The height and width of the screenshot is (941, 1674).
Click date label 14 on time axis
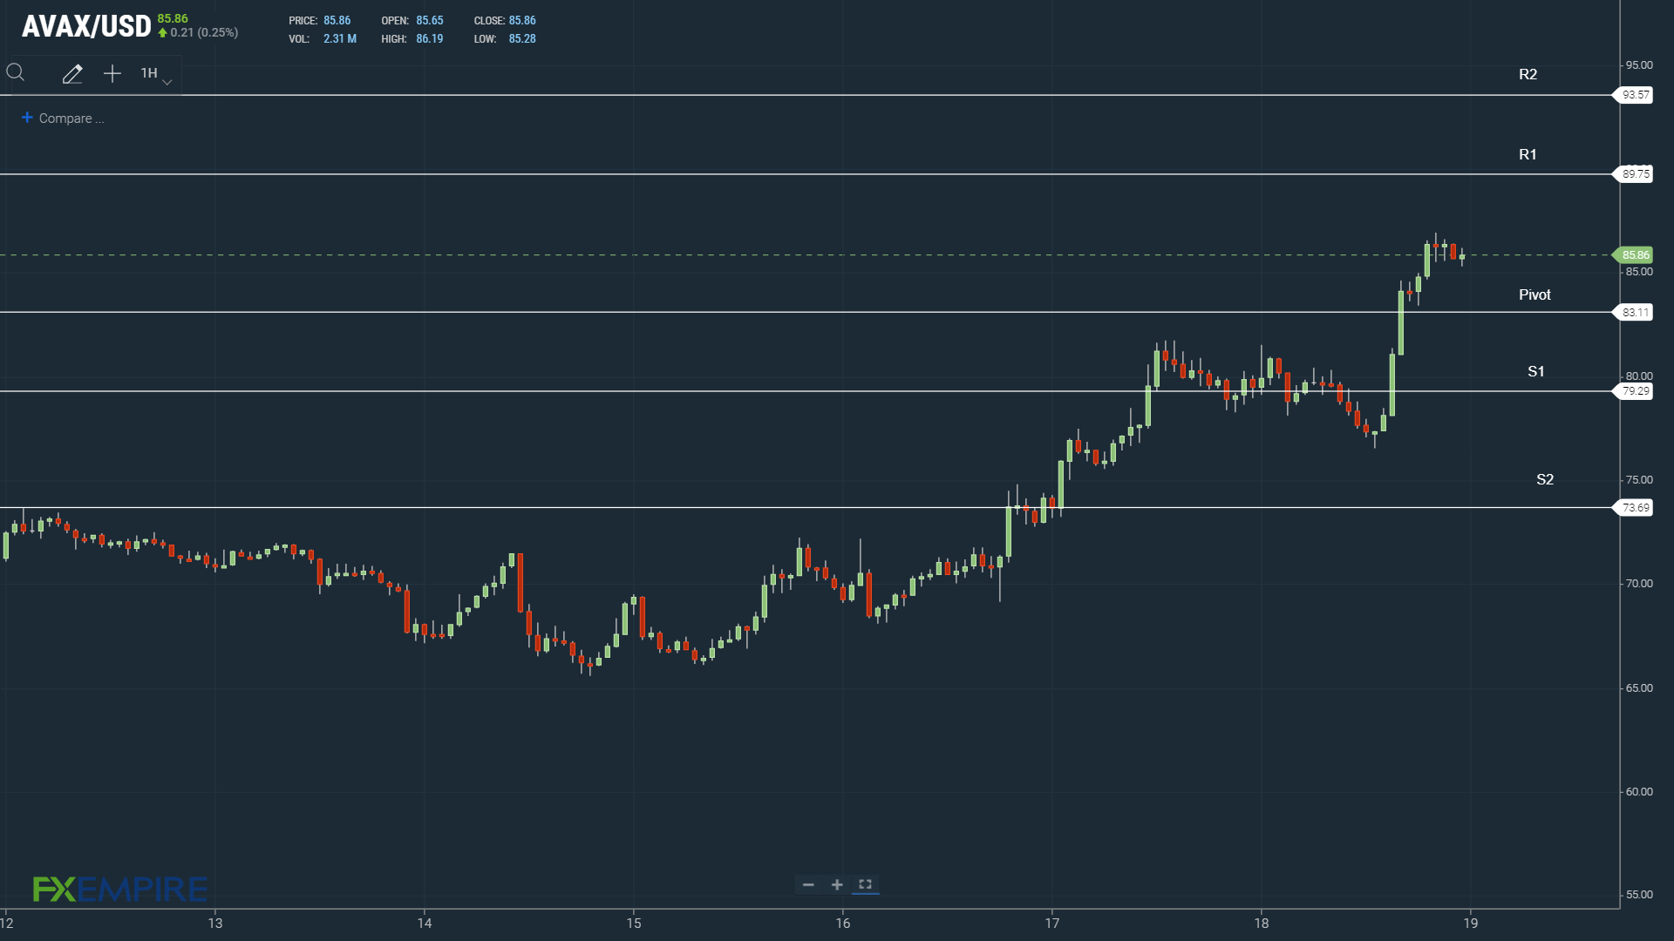coord(425,924)
